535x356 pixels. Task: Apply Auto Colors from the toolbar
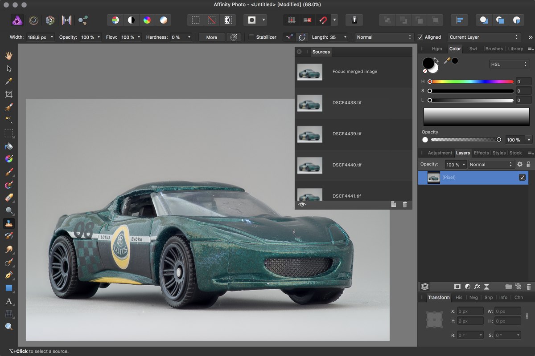tap(147, 20)
